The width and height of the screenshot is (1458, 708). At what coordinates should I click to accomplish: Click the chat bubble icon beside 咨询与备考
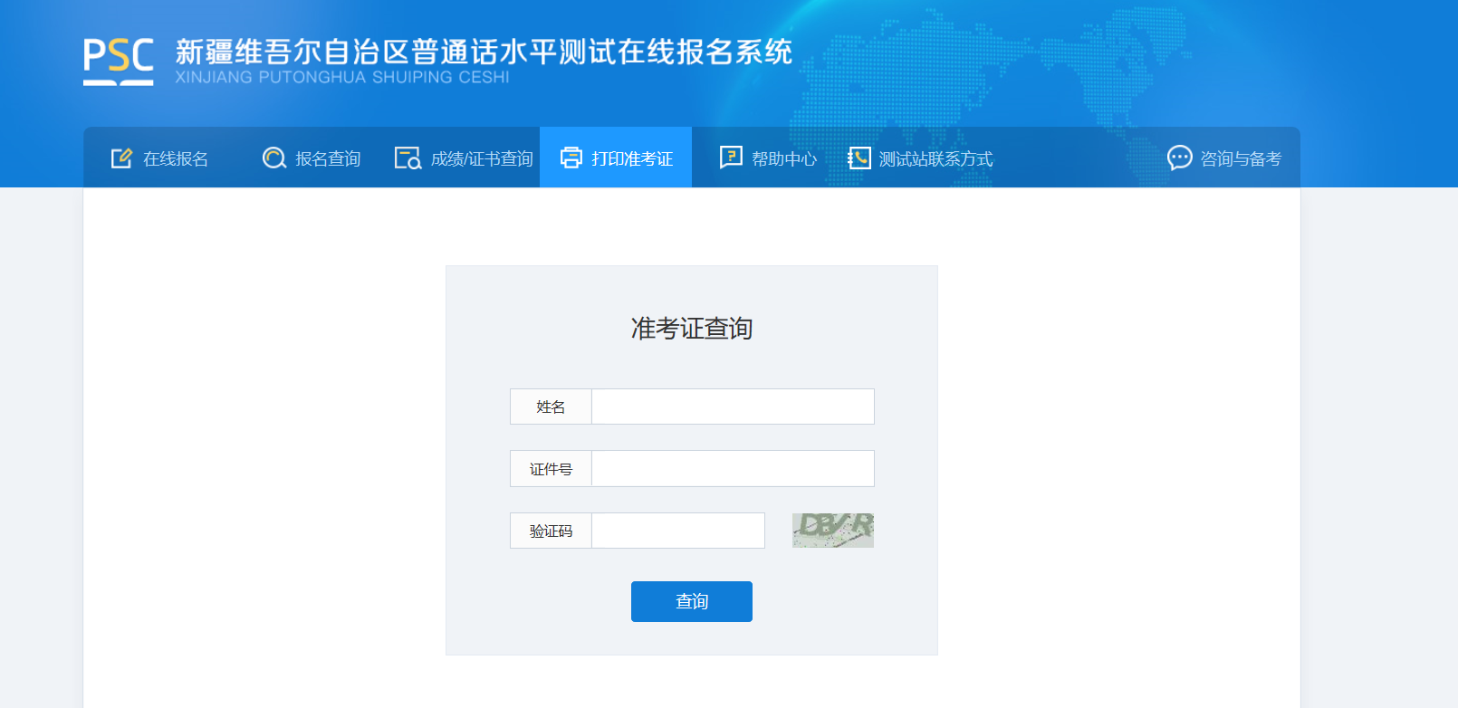tap(1179, 158)
